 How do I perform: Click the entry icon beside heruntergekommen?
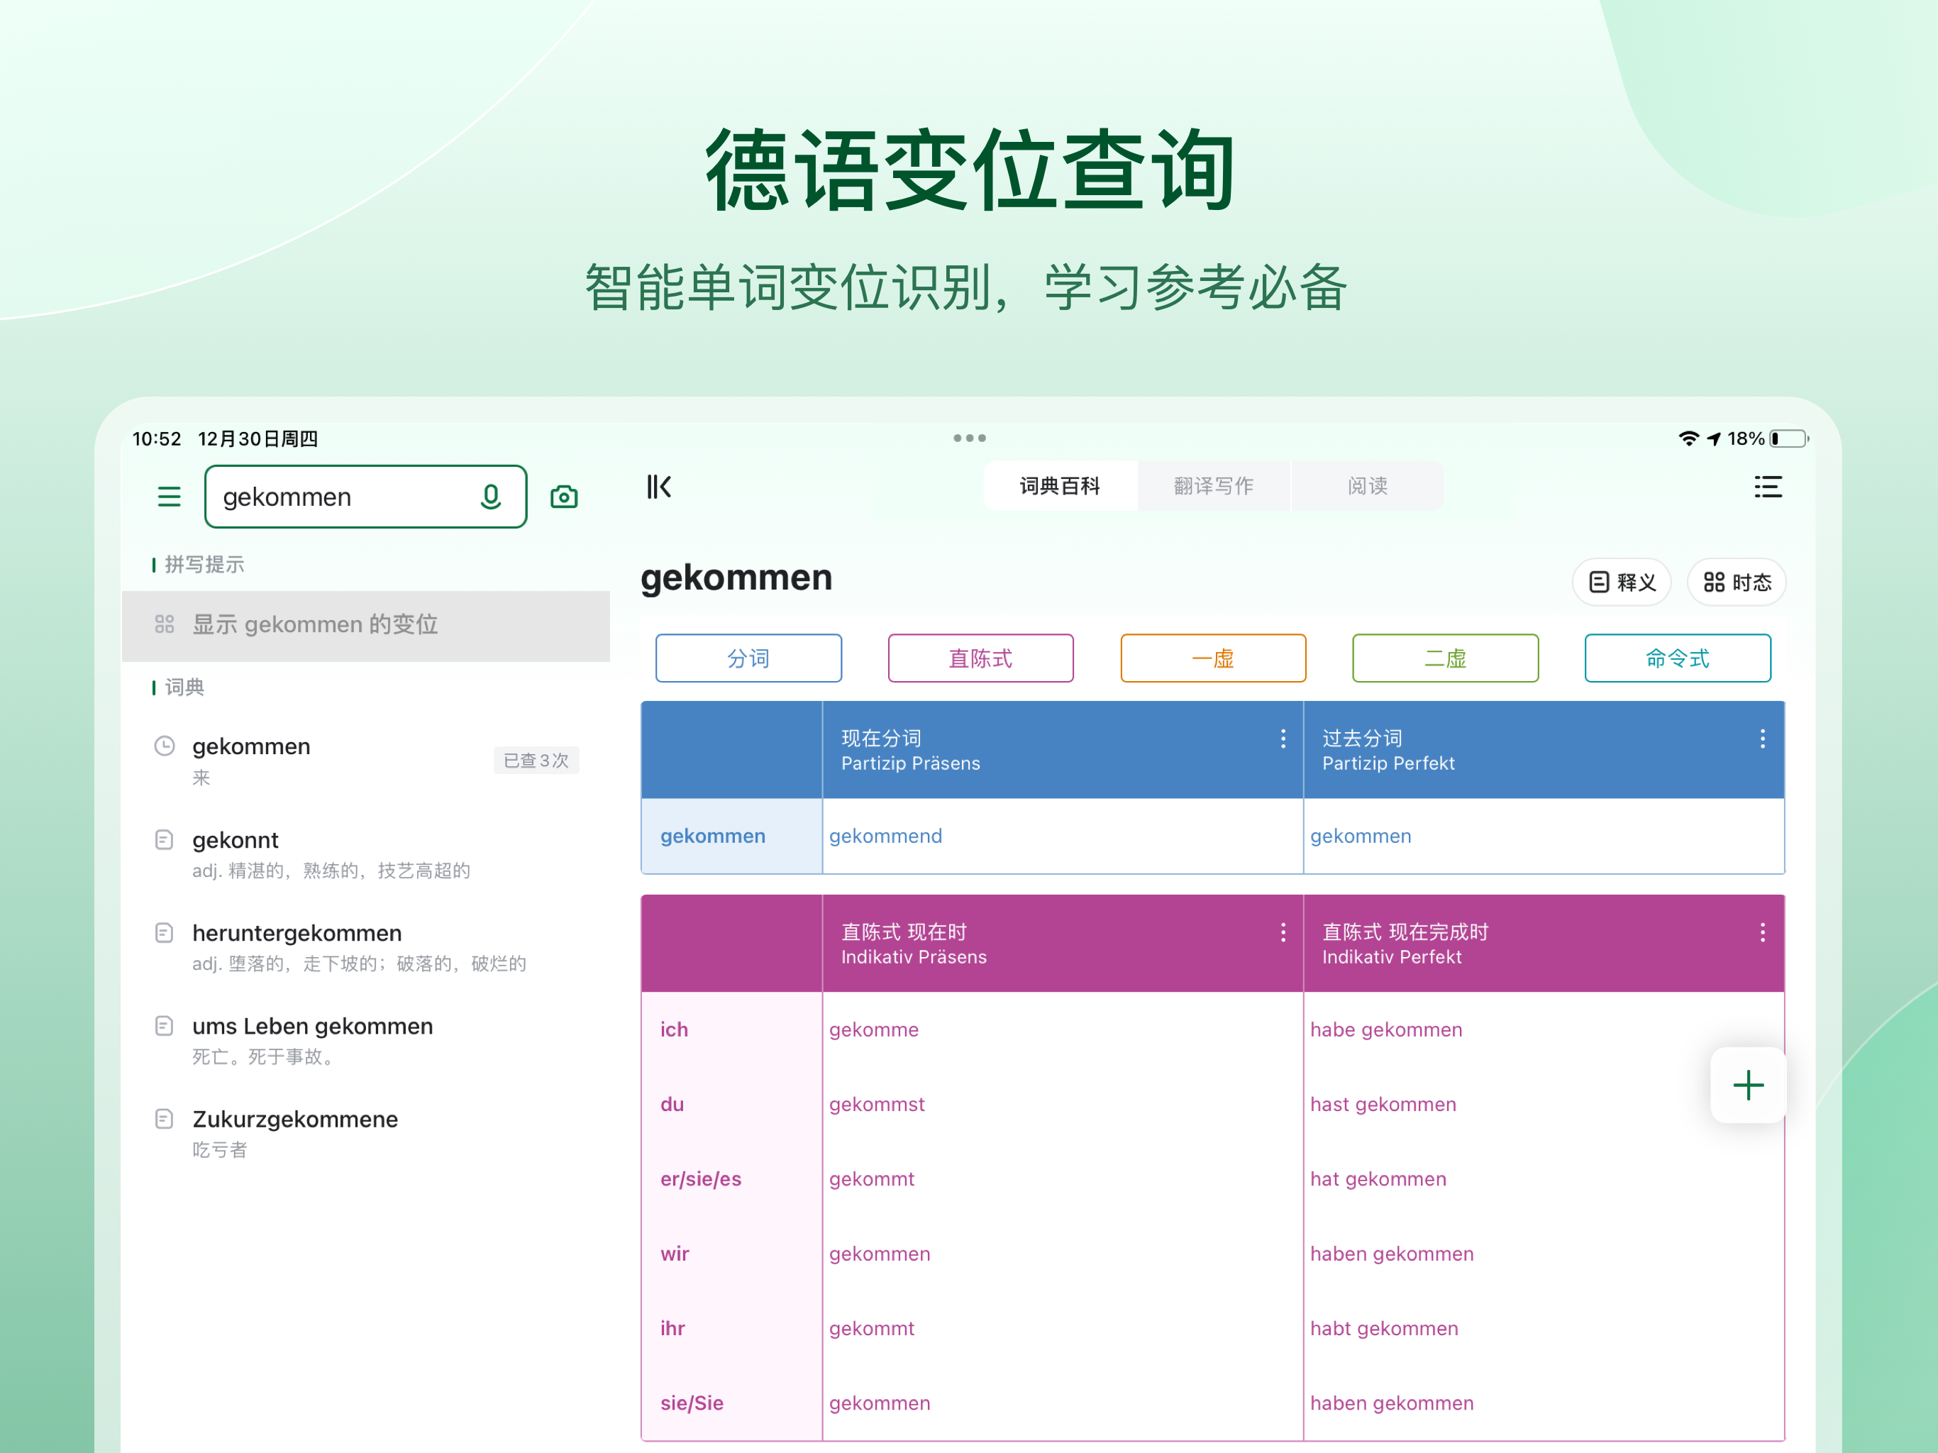click(x=164, y=932)
